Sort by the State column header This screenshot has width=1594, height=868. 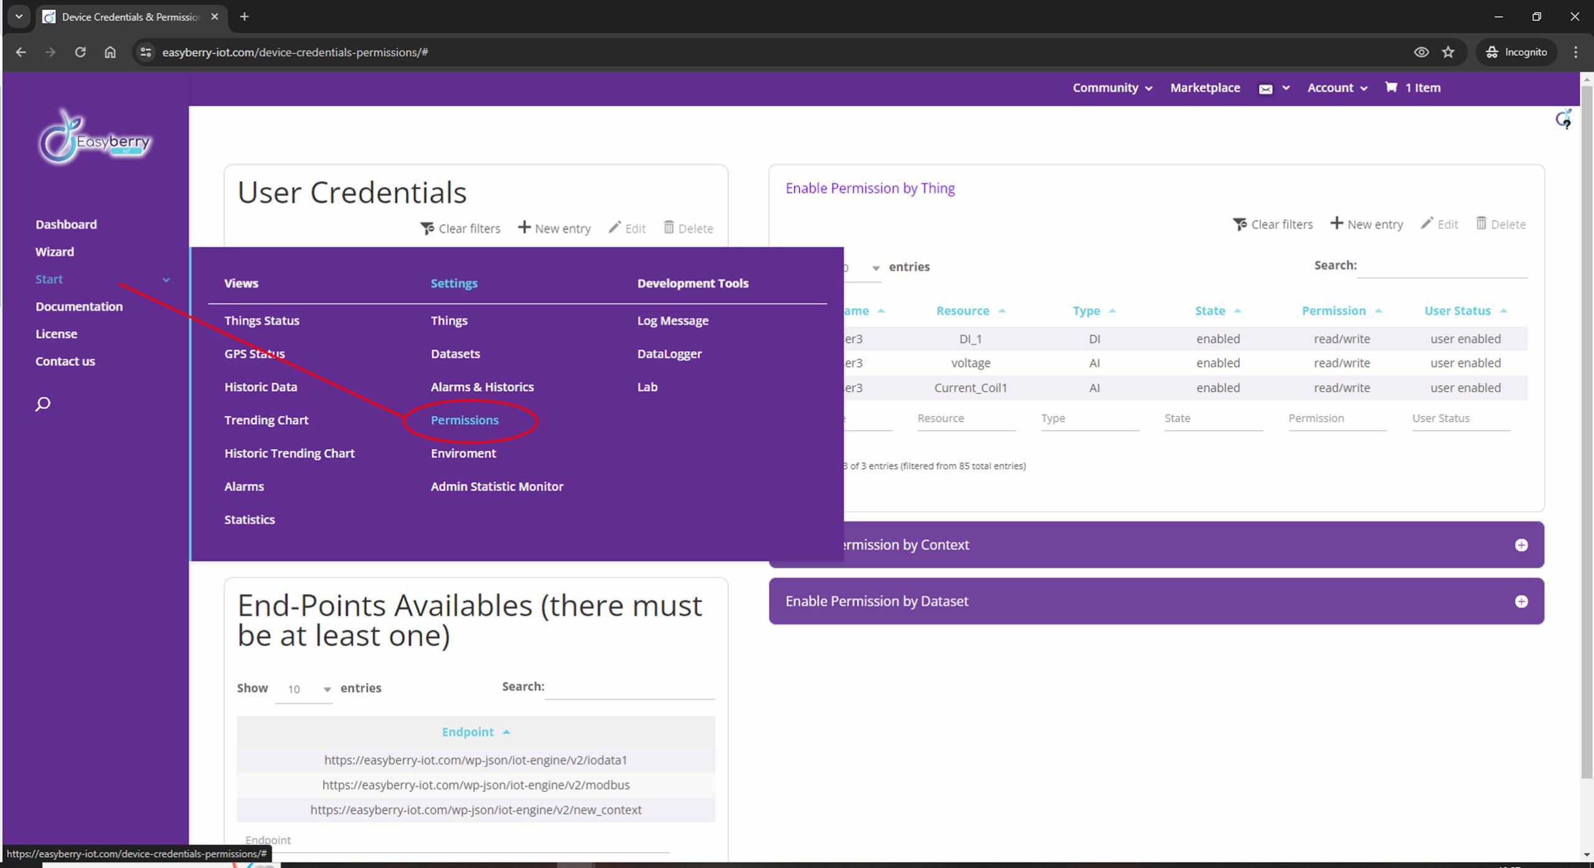coord(1217,311)
